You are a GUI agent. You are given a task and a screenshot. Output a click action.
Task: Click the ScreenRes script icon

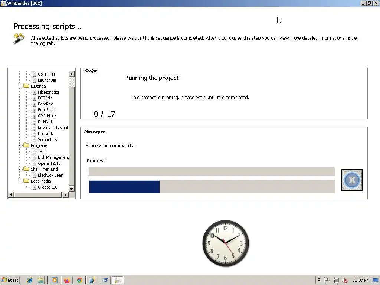tap(34, 140)
